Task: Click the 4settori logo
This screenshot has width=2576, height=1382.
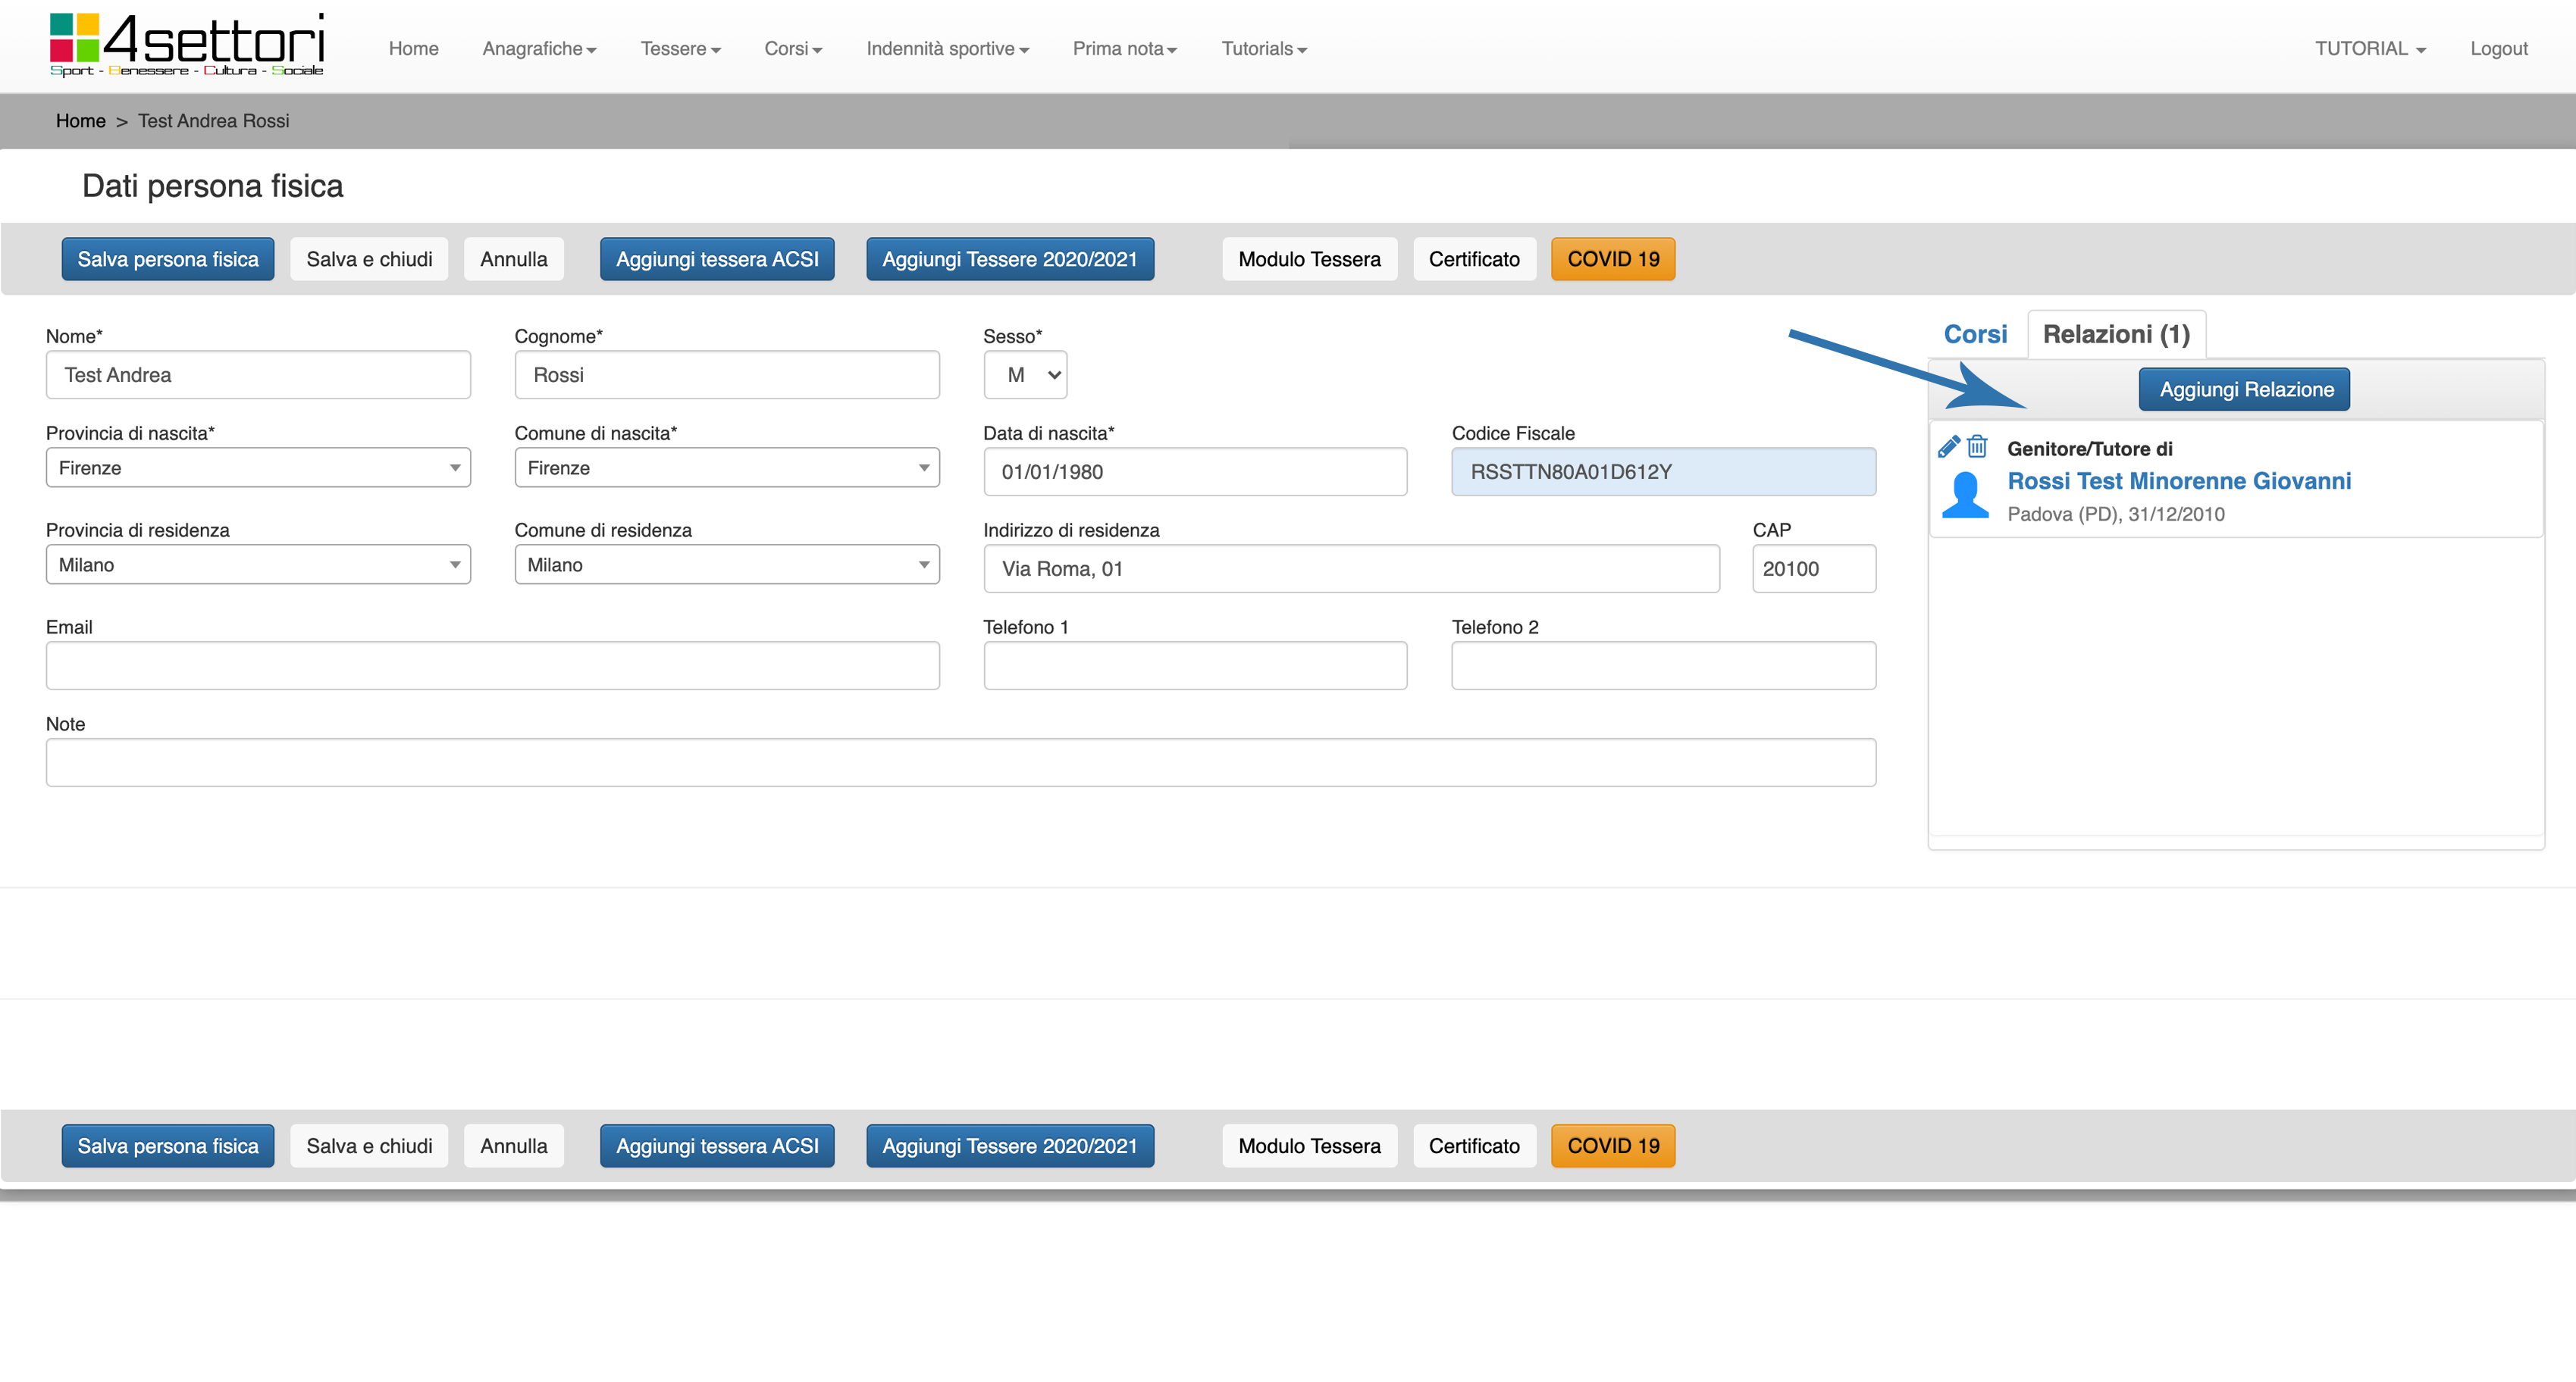Action: (x=187, y=45)
